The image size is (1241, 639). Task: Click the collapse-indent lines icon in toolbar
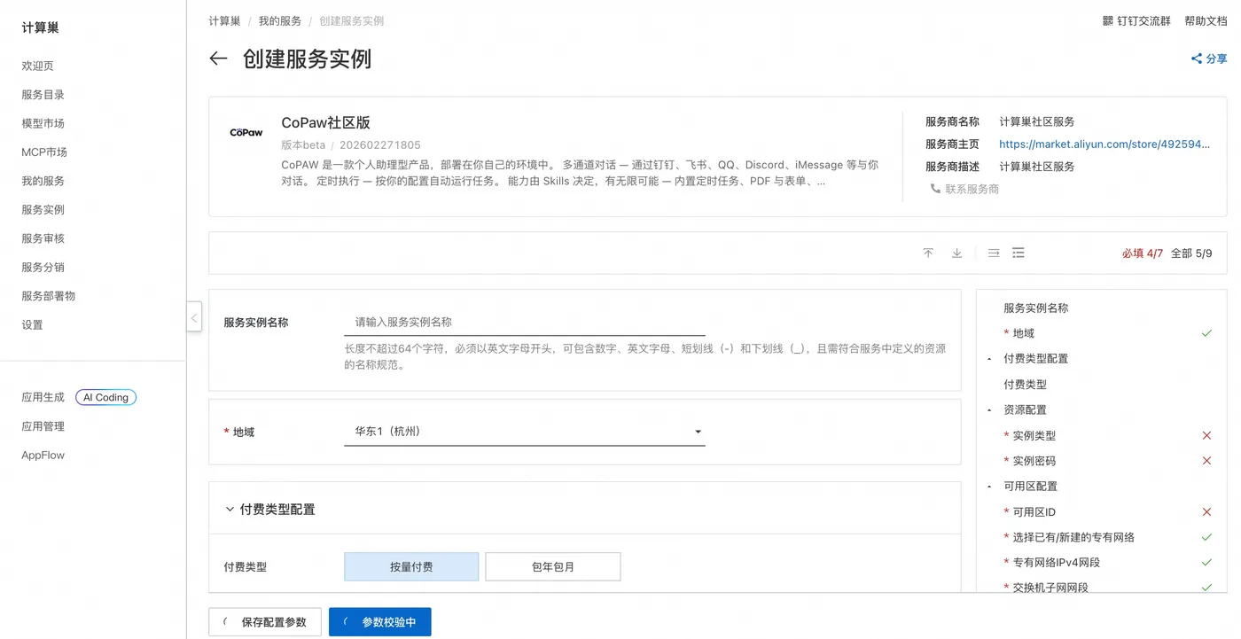tap(994, 253)
